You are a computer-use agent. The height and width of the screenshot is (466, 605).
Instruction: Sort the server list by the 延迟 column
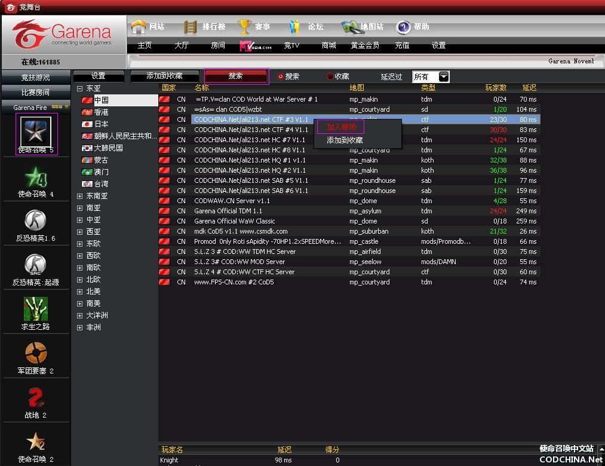[529, 88]
